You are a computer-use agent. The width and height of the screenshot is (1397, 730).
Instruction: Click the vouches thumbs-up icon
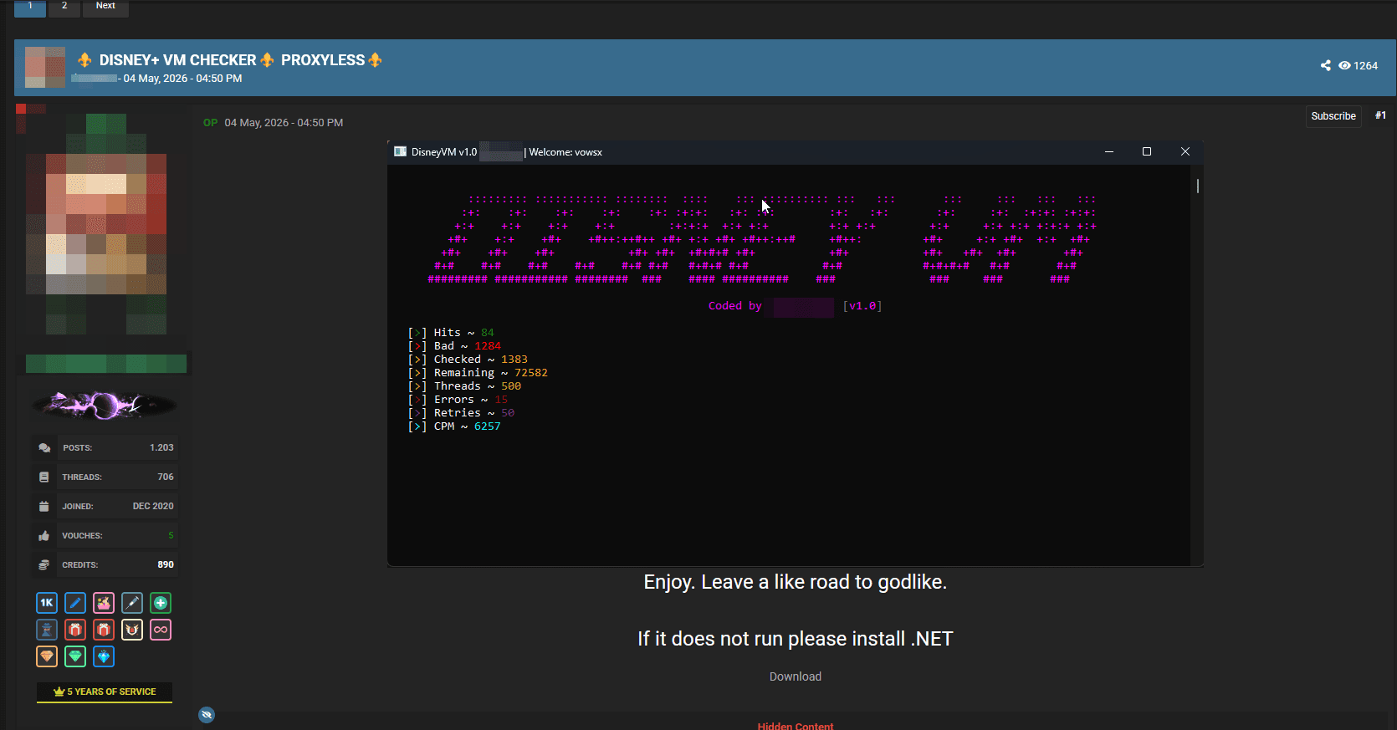(x=44, y=536)
